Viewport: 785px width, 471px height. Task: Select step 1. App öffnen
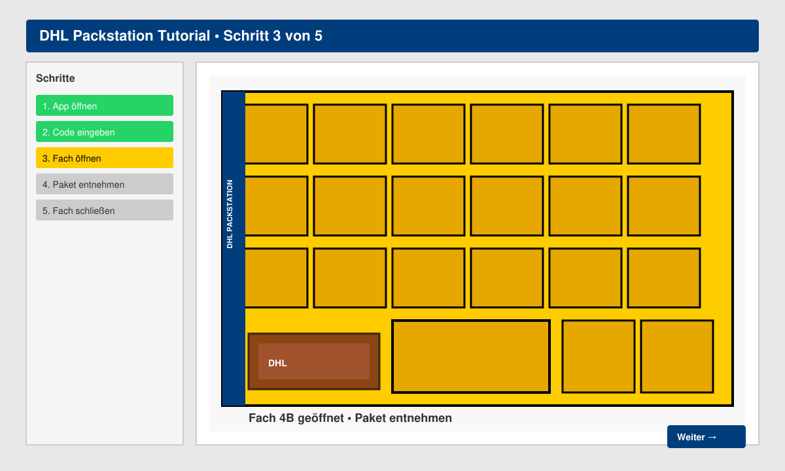(105, 105)
